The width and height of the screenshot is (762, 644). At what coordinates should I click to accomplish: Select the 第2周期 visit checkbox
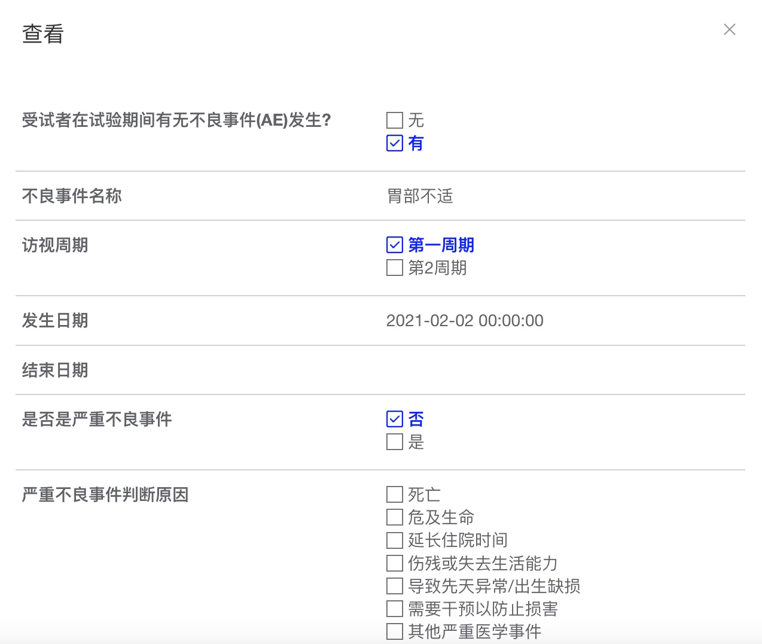(395, 268)
